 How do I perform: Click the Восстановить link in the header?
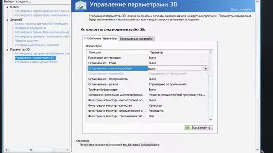coord(241,9)
